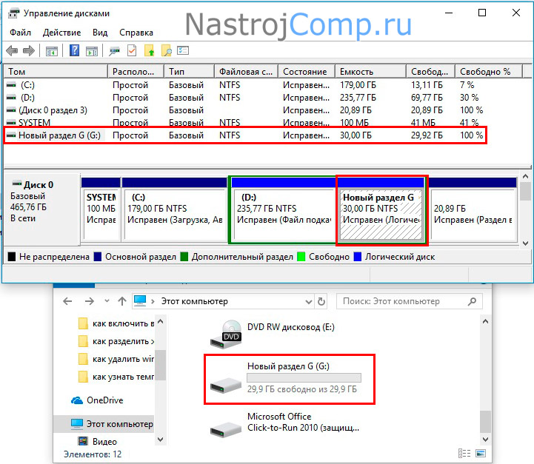534x464 pixels.
Task: Click the (C:) 179,00 ГБ NTFS partition block
Action: [x=174, y=208]
